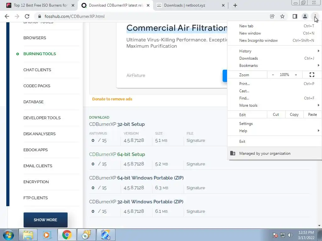Bookmark this tab with star icon
Screen dimensions: 322x241
[x=282, y=16]
